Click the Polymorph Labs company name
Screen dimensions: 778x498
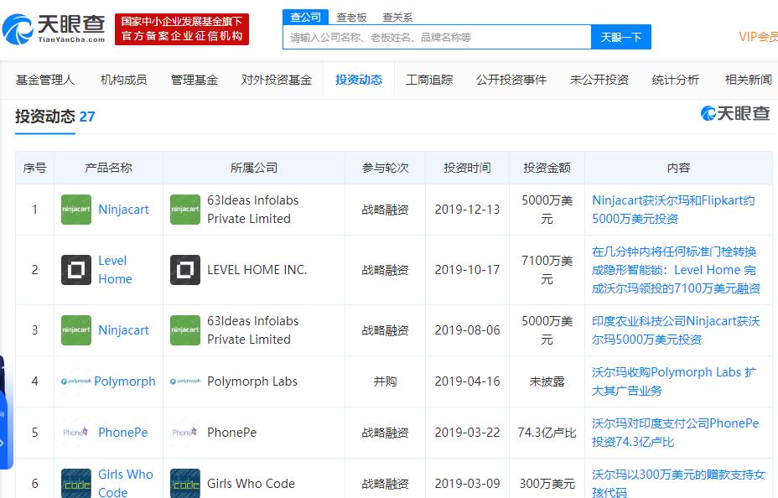click(x=252, y=381)
